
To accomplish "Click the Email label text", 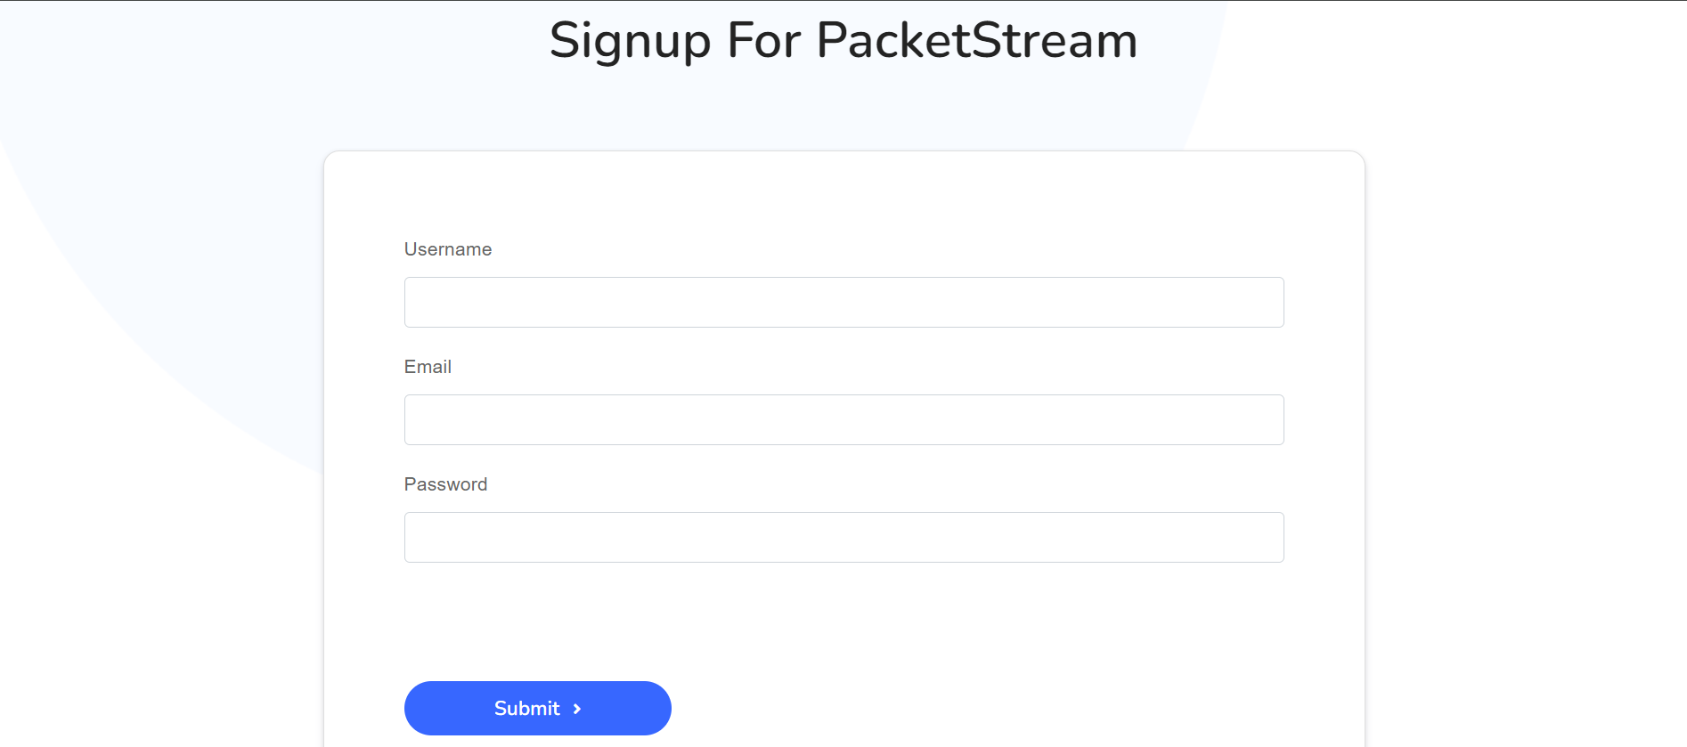I will 428,367.
